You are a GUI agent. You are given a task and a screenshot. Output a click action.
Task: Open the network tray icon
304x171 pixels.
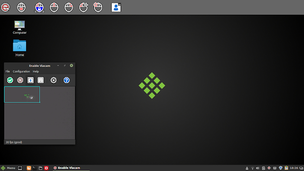(252, 168)
